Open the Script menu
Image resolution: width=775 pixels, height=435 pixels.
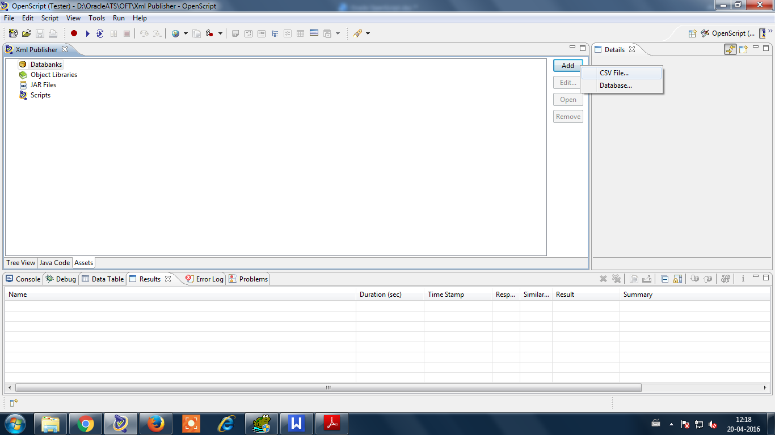[50, 18]
